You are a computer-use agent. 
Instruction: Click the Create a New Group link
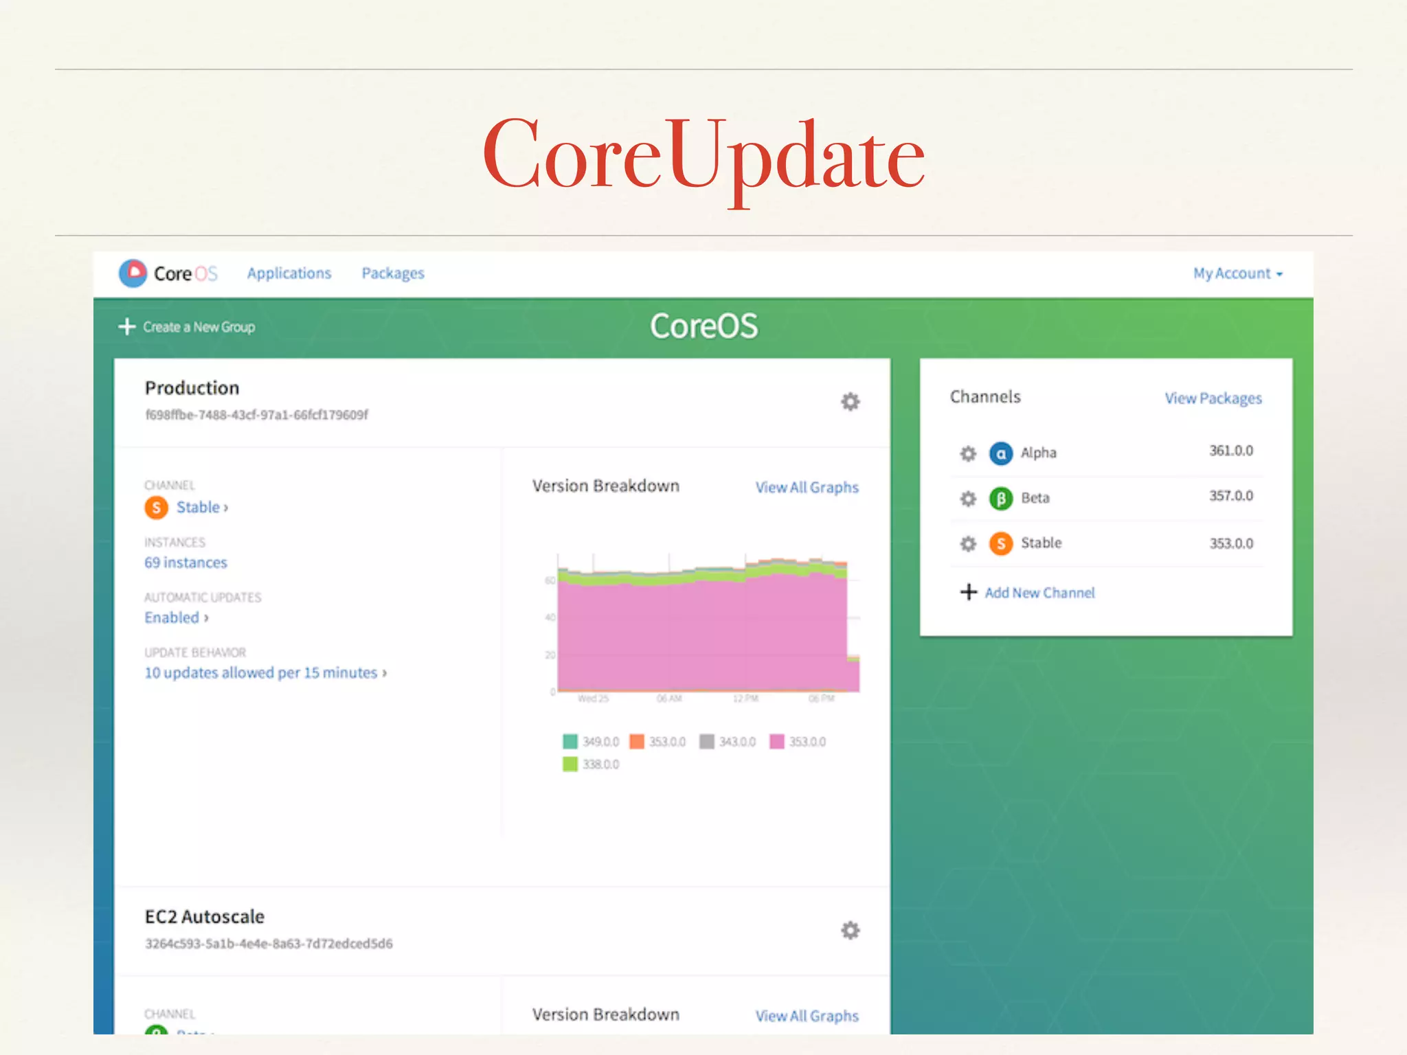tap(199, 327)
